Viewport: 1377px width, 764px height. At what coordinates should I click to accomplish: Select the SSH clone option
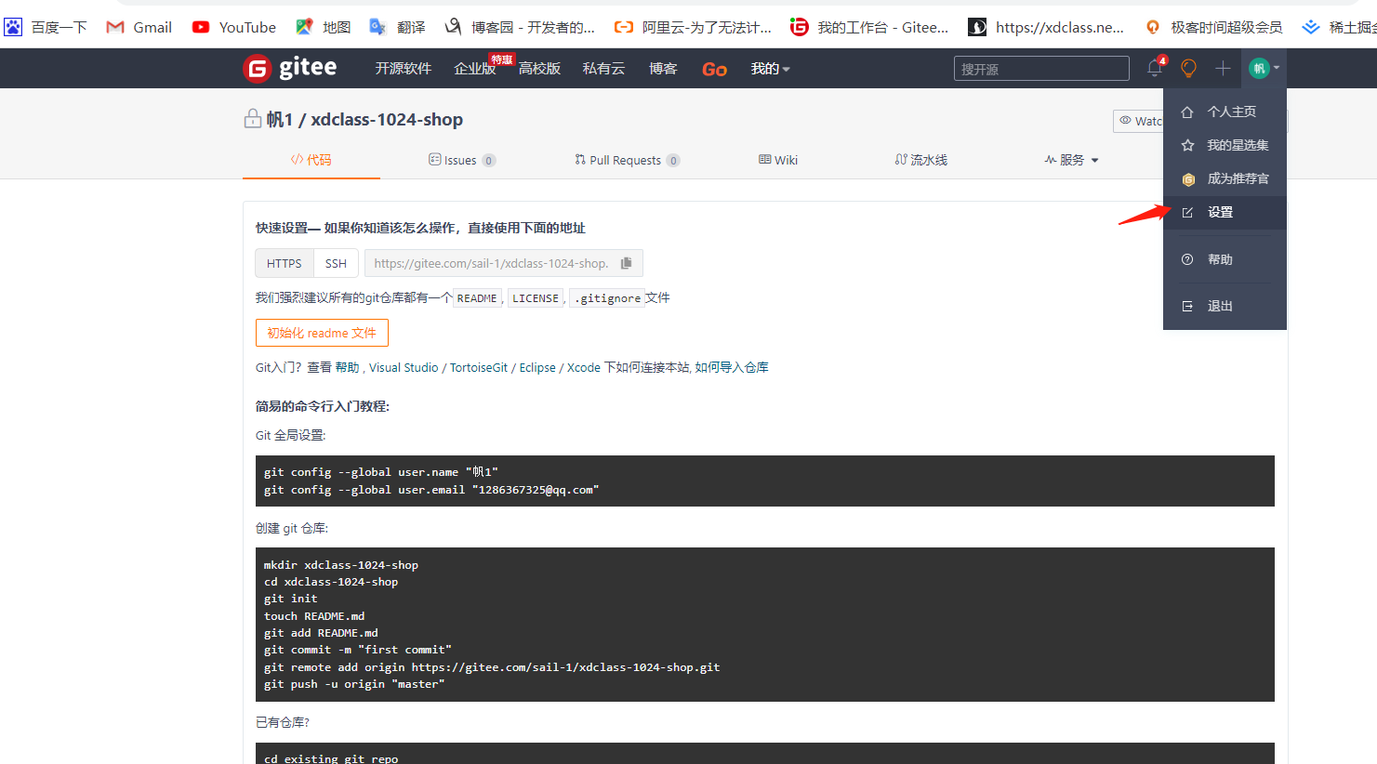click(x=336, y=263)
